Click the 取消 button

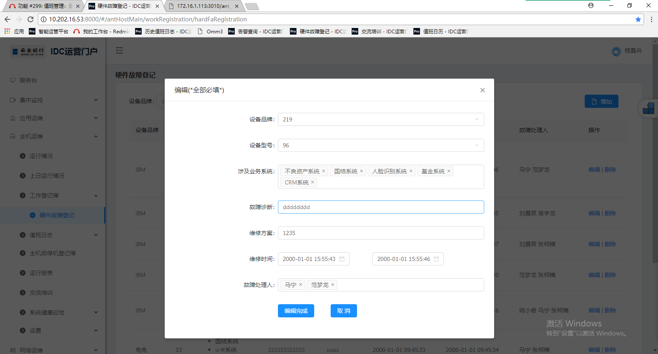(x=344, y=311)
